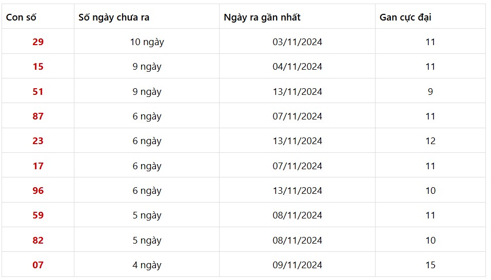Click the "Con số" column header
Image resolution: width=491 pixels, height=280 pixels.
21,17
